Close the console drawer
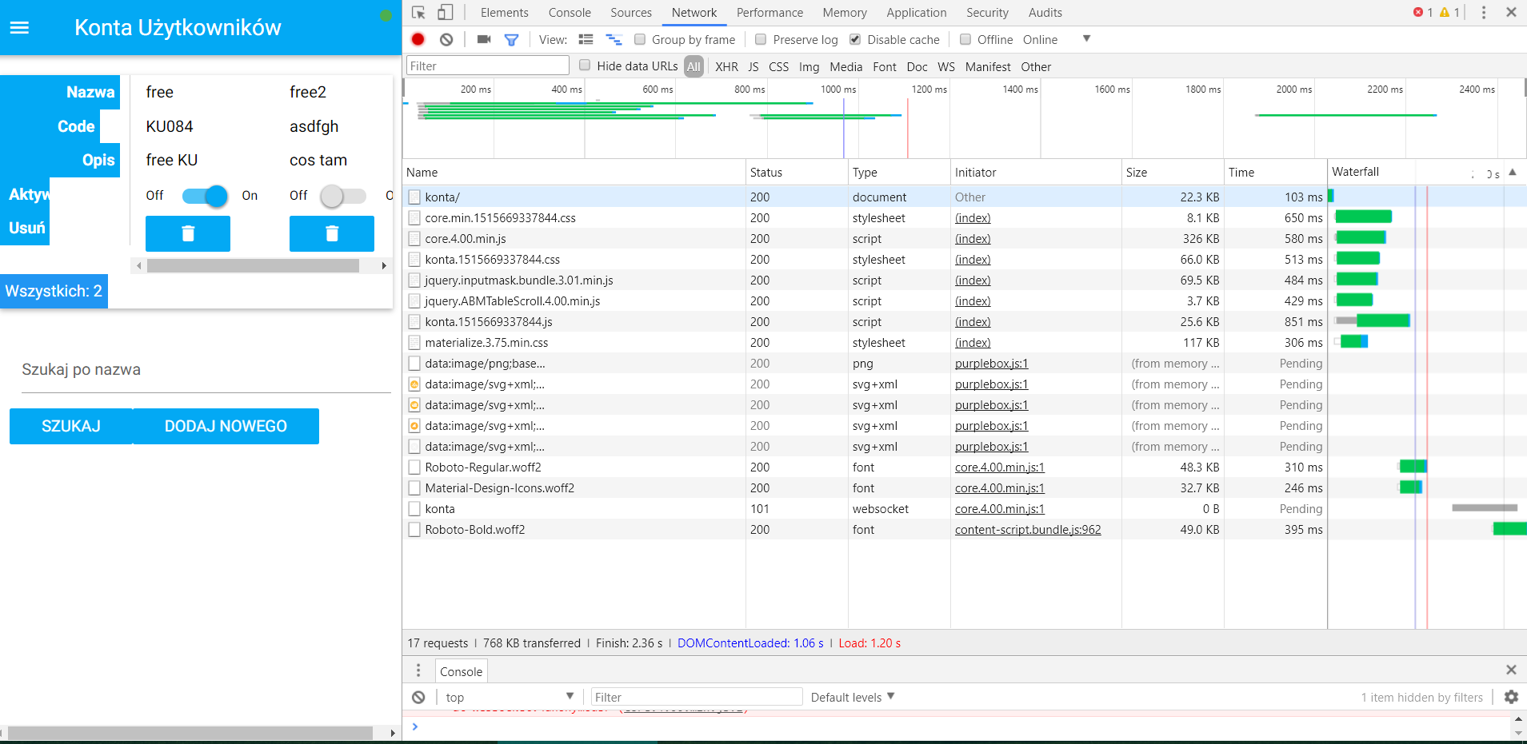Image resolution: width=1527 pixels, height=744 pixels. (1511, 670)
